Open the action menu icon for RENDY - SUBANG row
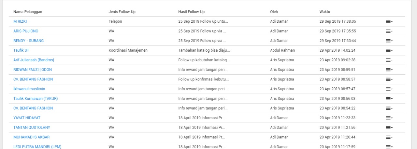Image resolution: width=417 pixels, height=149 pixels. 389,41
